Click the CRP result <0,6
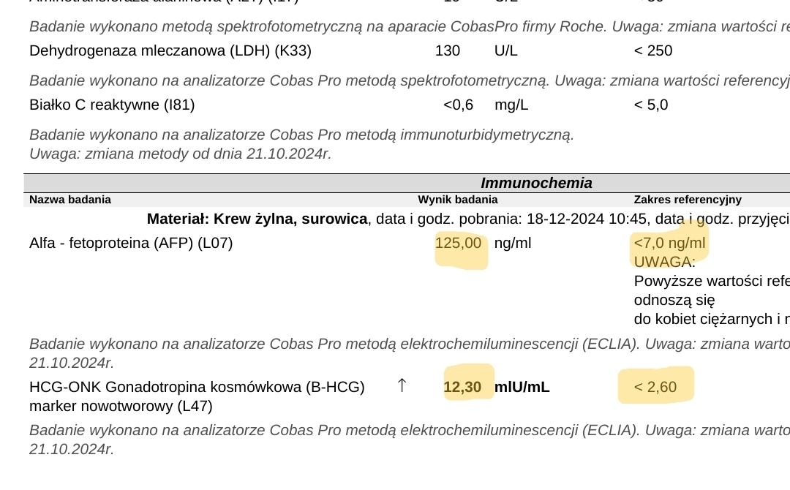This screenshot has width=790, height=490. [x=459, y=105]
